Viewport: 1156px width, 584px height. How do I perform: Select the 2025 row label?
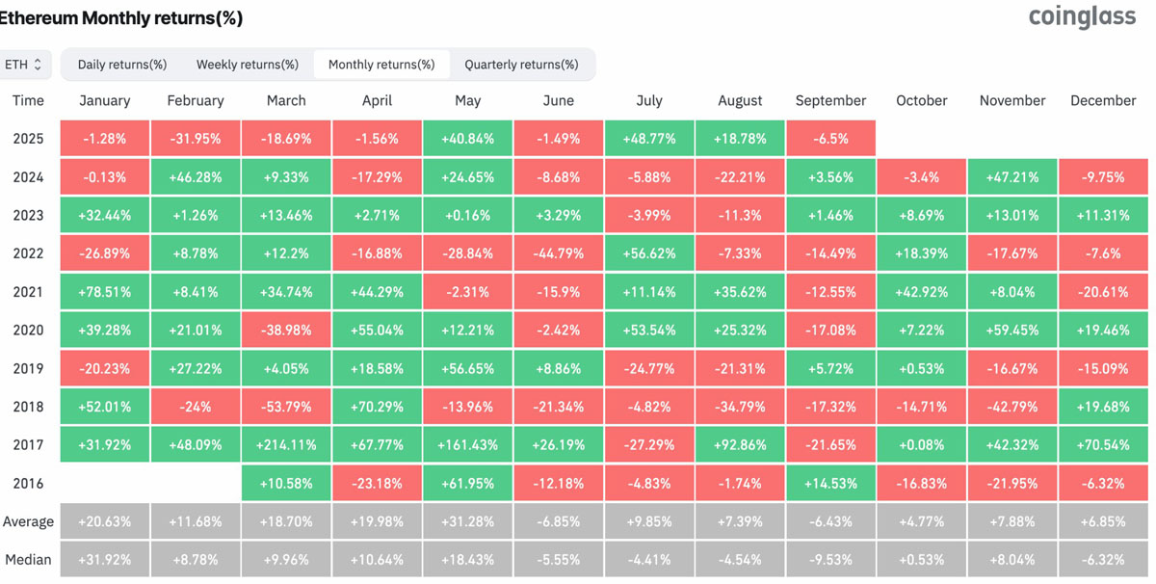click(28, 139)
